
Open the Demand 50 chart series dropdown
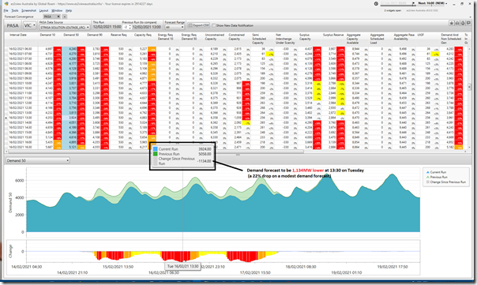(x=37, y=160)
